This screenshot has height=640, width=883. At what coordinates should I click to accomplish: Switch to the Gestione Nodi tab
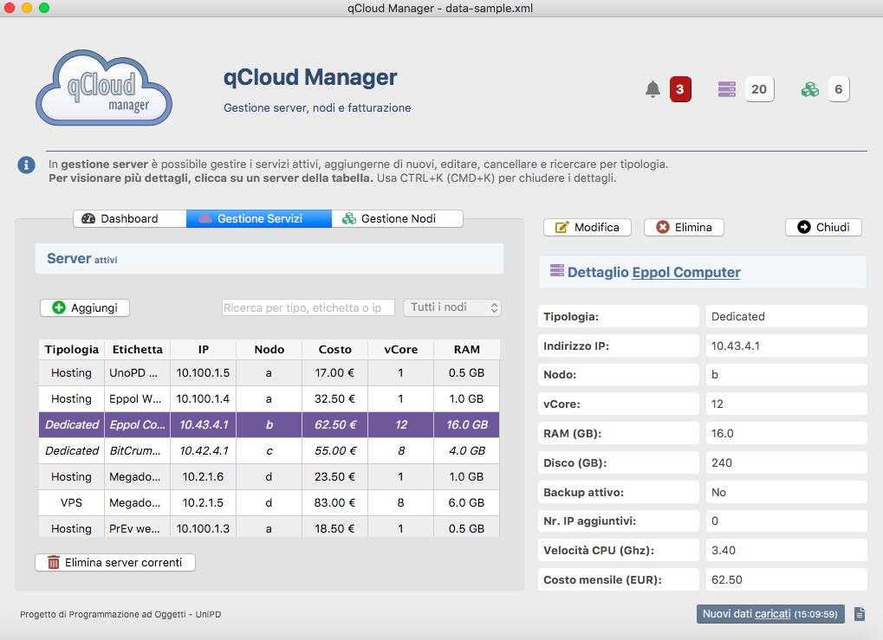point(397,218)
